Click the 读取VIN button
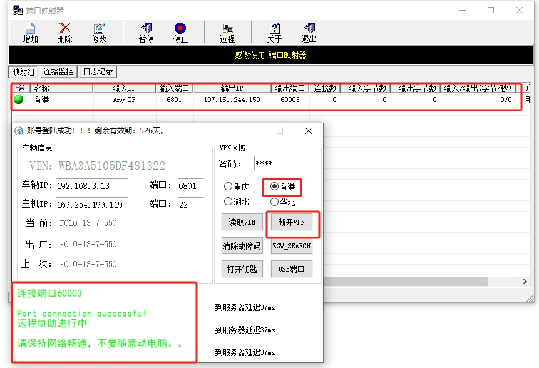Viewport: 539px width, 368px height. click(x=242, y=223)
